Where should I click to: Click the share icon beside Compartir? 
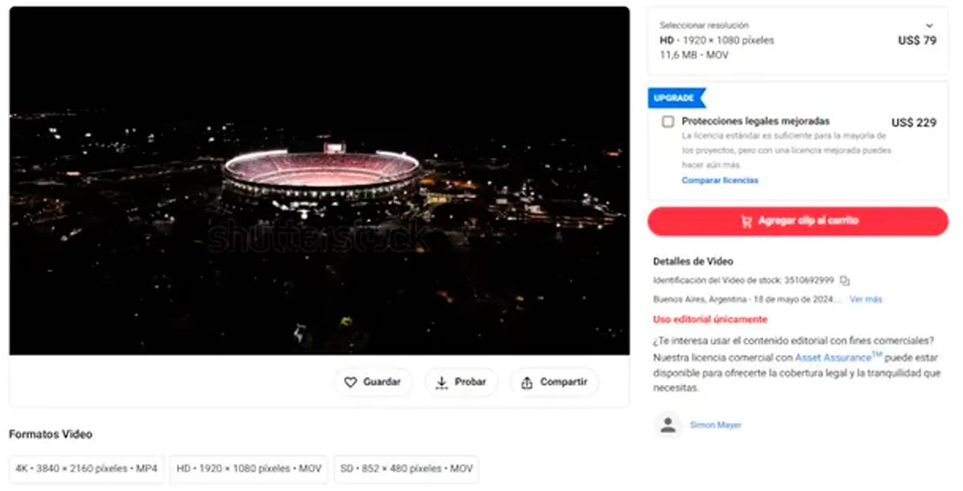click(x=526, y=383)
